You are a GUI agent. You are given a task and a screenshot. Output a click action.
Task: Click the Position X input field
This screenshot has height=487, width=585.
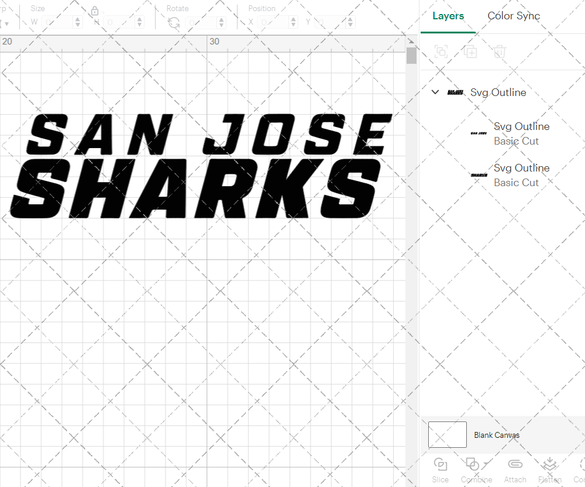coord(273,22)
